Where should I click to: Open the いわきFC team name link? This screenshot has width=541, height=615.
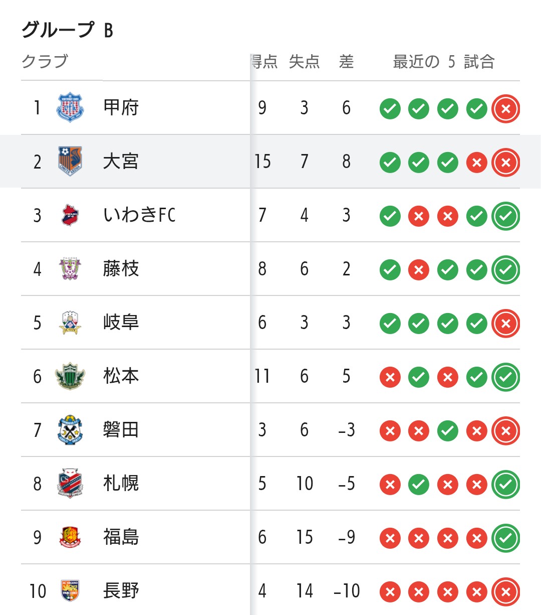click(139, 215)
